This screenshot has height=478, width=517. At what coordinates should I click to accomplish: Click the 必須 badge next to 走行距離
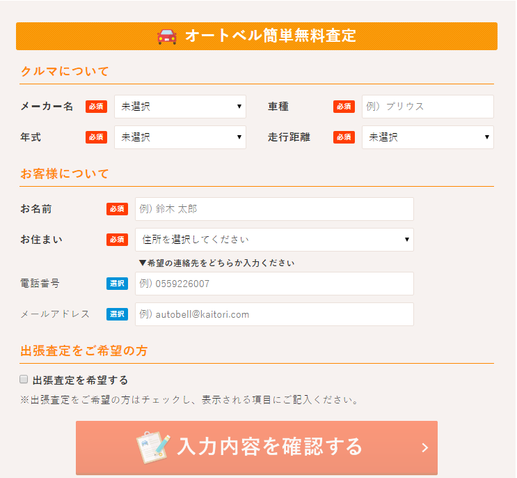(x=344, y=137)
